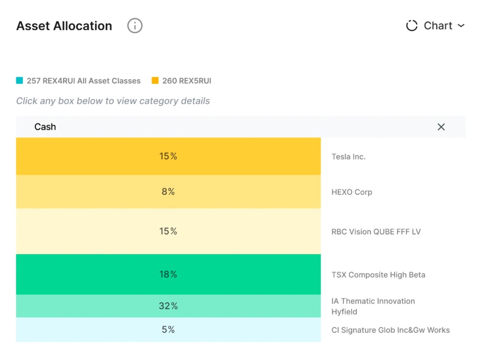Click the Cash category header text

(45, 127)
